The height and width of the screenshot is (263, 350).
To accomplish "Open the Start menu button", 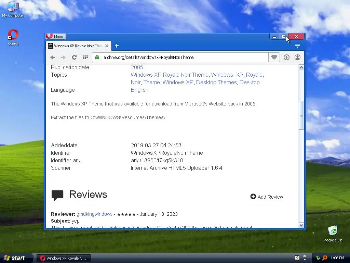I will click(16, 258).
